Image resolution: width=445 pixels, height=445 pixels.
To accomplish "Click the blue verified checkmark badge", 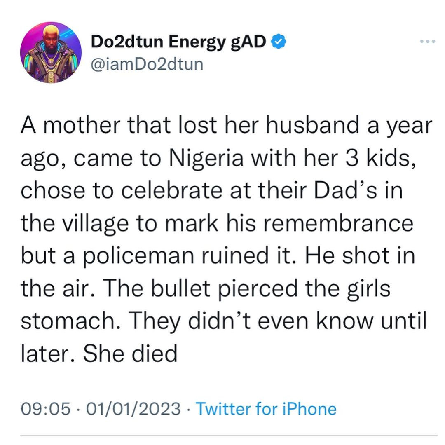I will (278, 42).
